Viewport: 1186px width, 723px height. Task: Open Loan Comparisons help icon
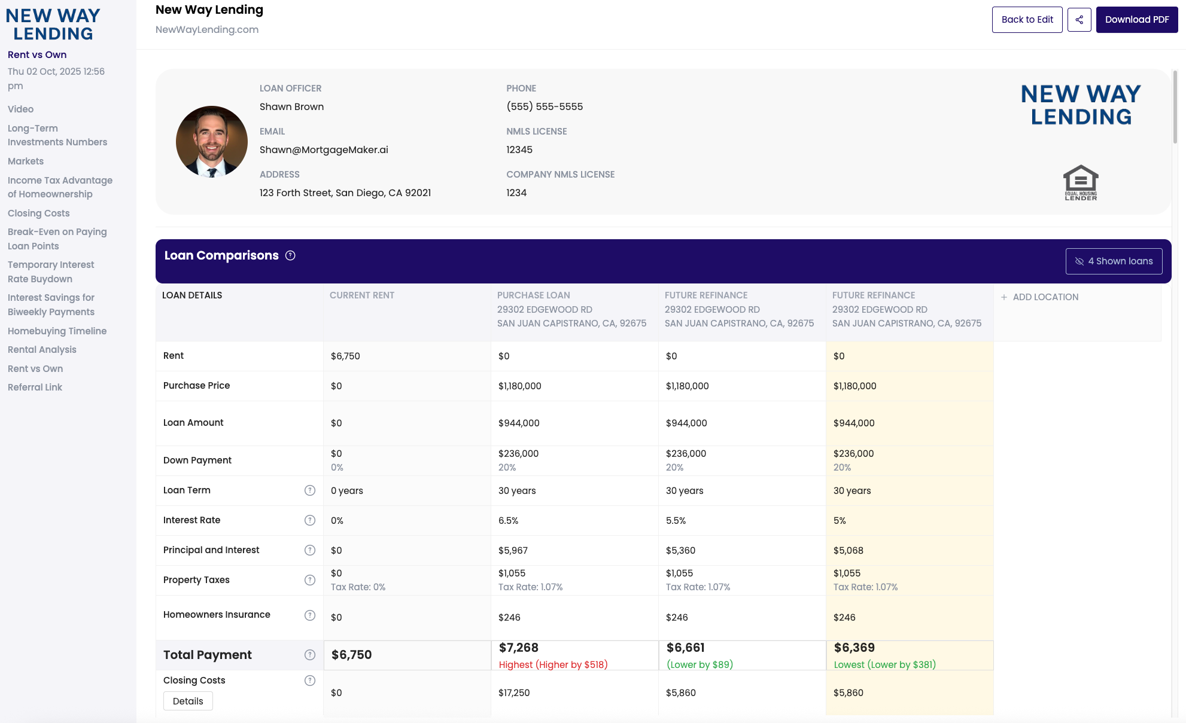(x=290, y=256)
